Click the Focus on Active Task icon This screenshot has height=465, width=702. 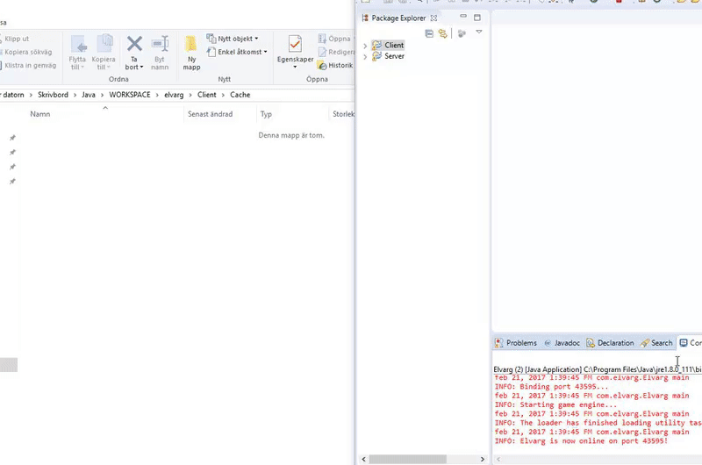coord(462,33)
